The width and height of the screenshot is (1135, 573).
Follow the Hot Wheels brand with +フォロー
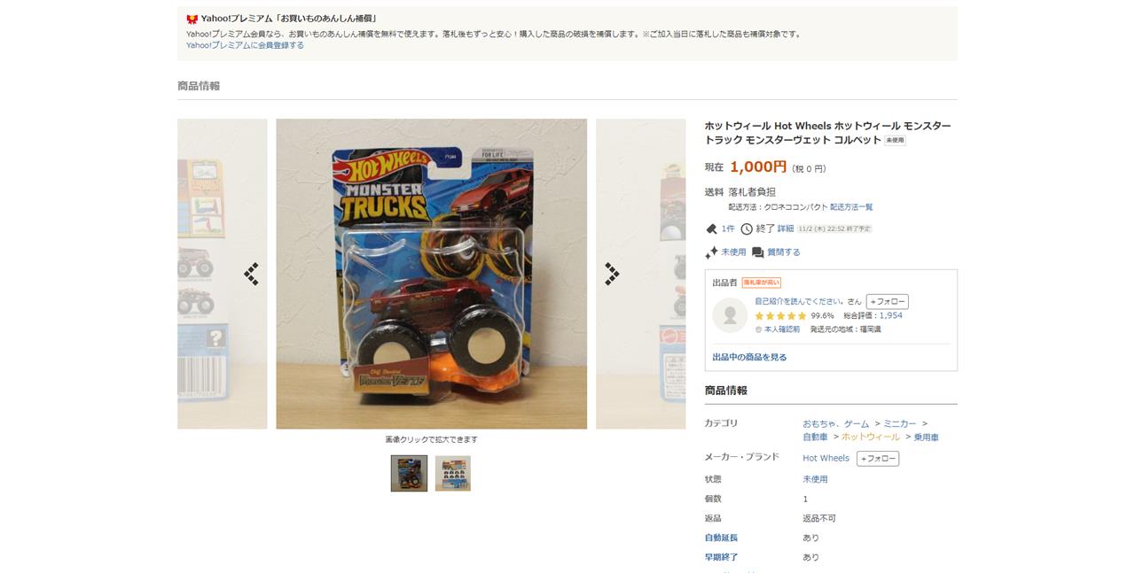[878, 459]
